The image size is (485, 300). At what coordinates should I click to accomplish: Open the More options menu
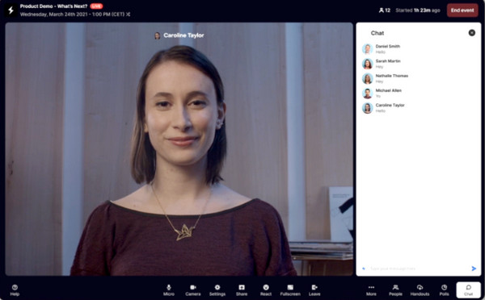tap(371, 290)
